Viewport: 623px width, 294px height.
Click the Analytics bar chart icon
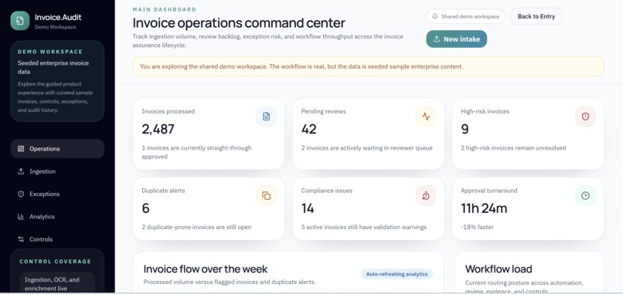(x=21, y=217)
